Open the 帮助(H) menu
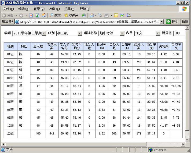The image size is (191, 153). click(x=85, y=9)
